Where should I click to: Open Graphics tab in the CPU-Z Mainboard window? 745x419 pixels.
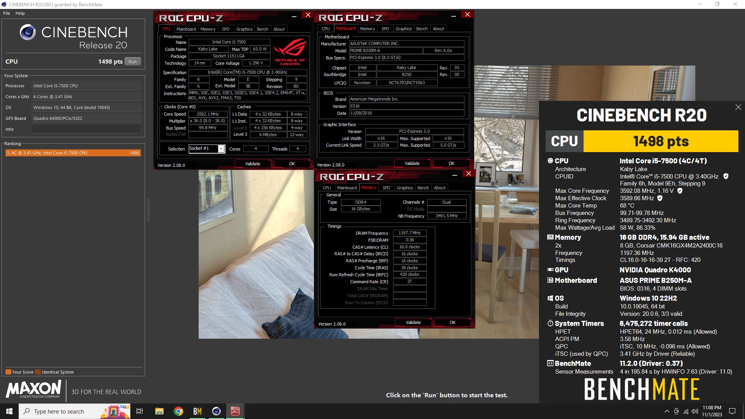(404, 29)
